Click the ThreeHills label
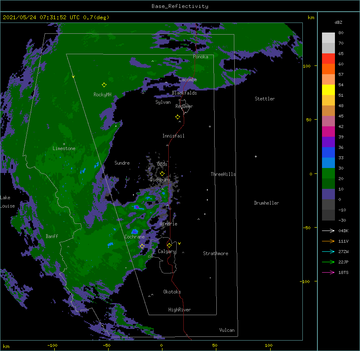Image resolution: width=360 pixels, height=351 pixels. pos(223,174)
